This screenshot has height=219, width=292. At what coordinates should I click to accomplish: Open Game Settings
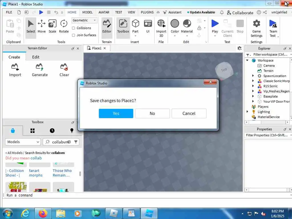pos(256,28)
